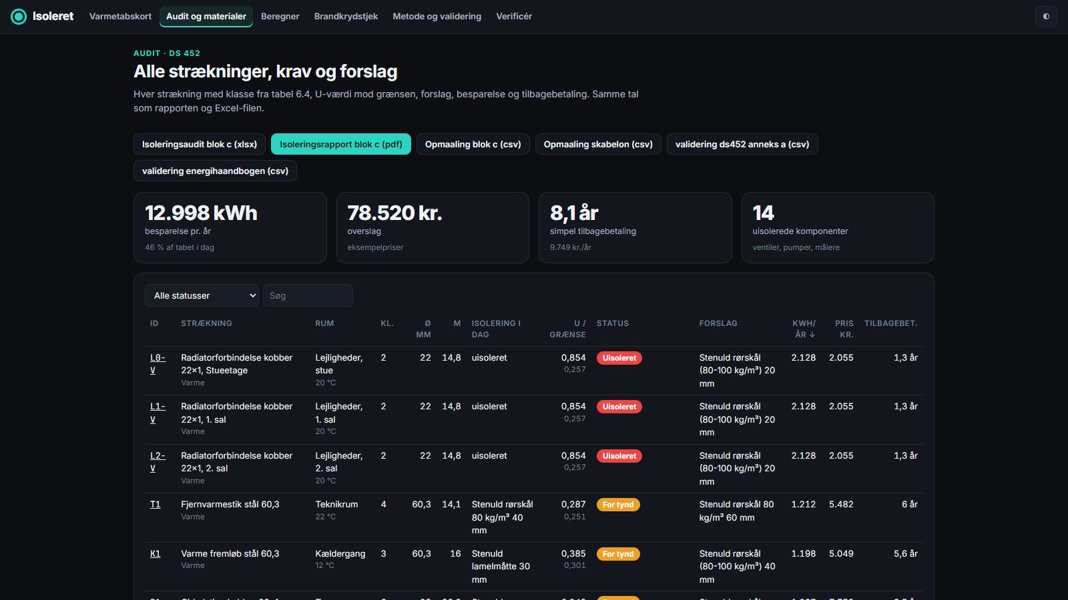1068x600 pixels.
Task: Download Isoleringsrapport blok c (pdf)
Action: click(x=341, y=144)
